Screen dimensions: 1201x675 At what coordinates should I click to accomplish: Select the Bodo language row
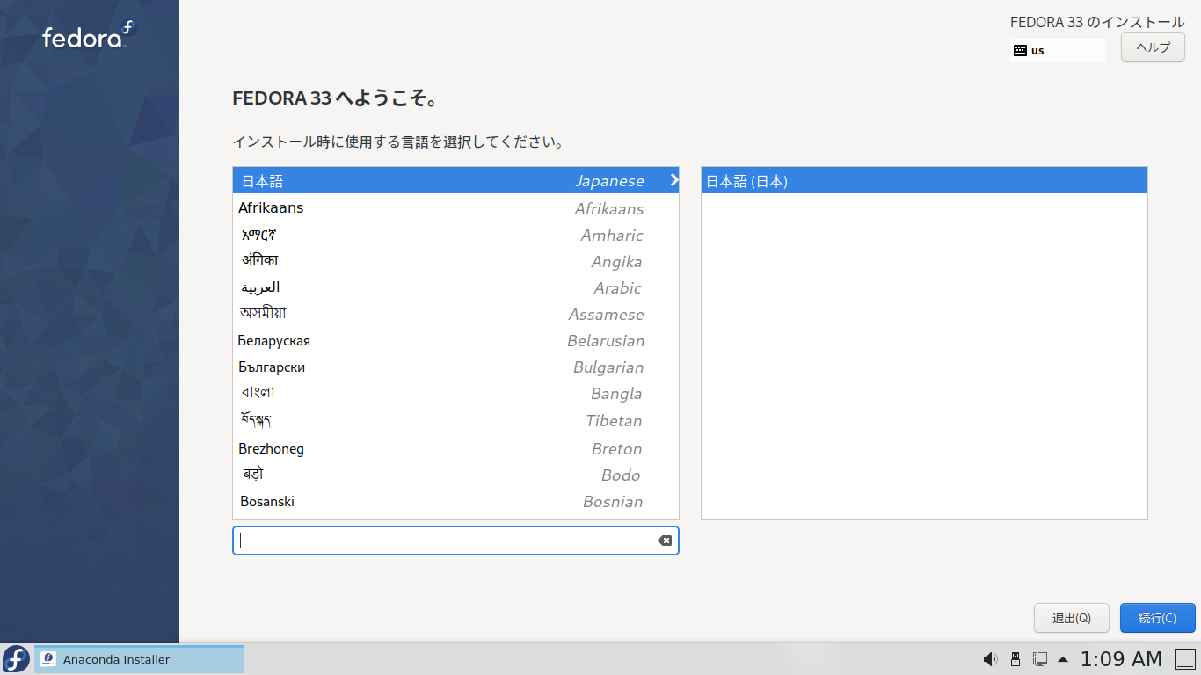click(455, 475)
